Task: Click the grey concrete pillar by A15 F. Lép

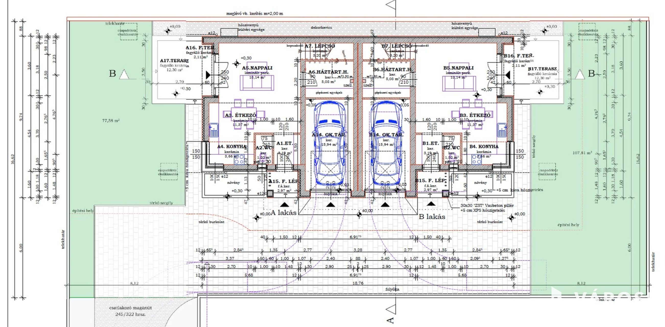Action: click(270, 193)
